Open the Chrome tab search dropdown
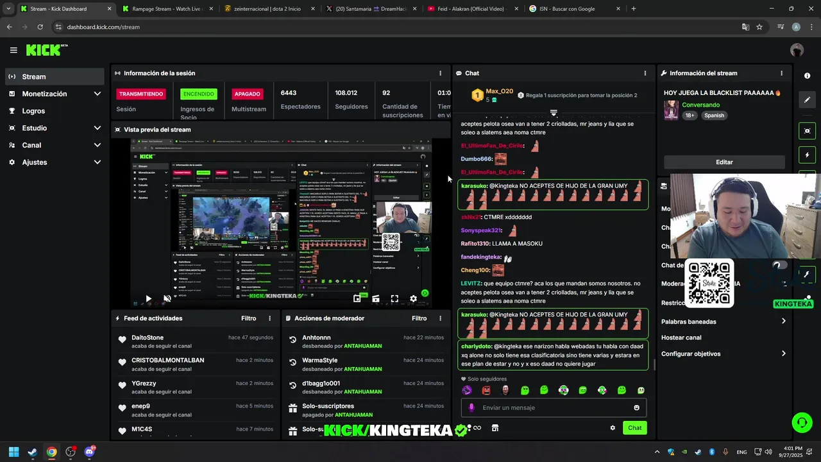The width and height of the screenshot is (821, 462). (x=8, y=9)
